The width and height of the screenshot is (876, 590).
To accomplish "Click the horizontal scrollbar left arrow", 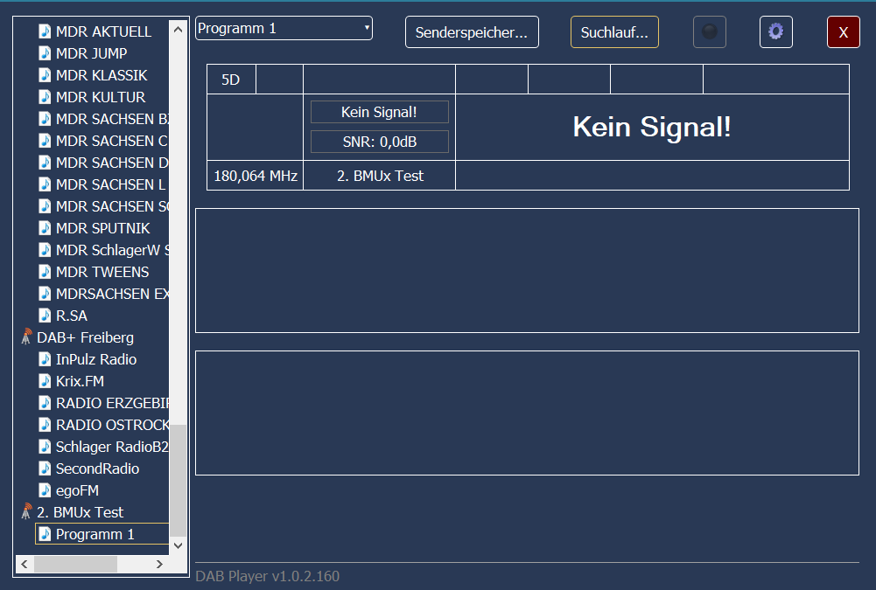I will 24,565.
